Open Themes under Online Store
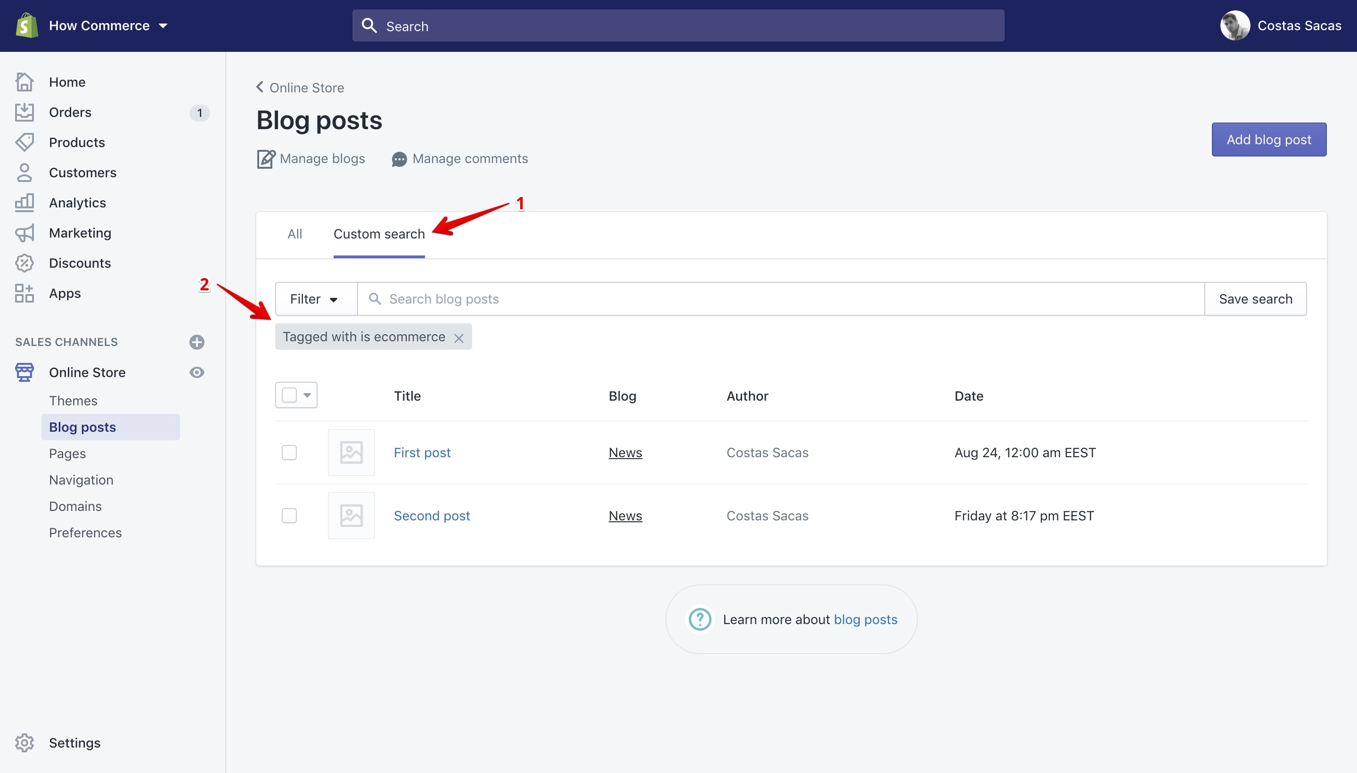This screenshot has width=1357, height=773. [73, 401]
